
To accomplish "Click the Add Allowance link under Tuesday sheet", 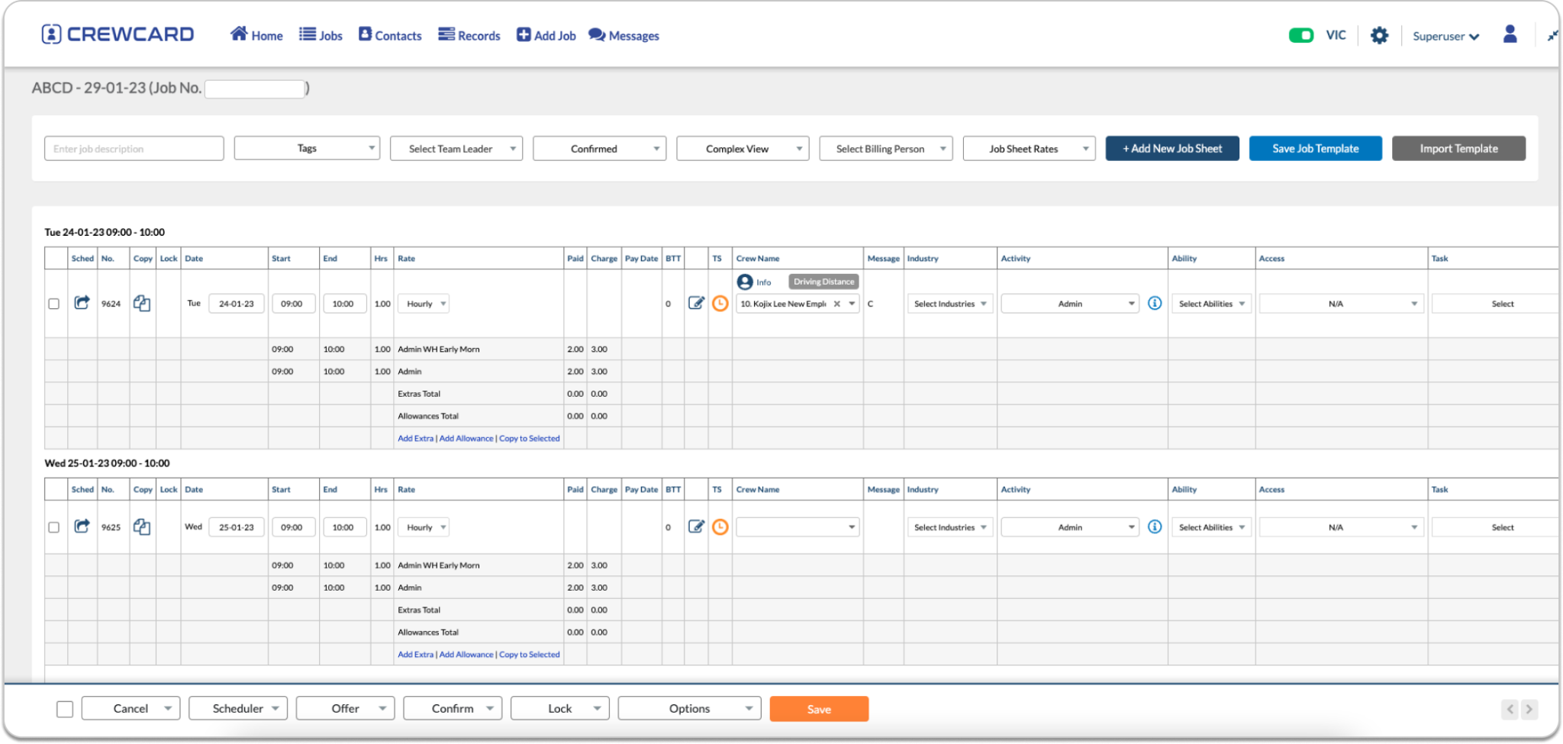I will coord(466,439).
